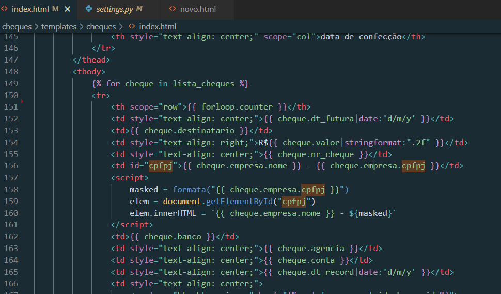Click the 'formata' function call
Image resolution: width=501 pixels, height=294 pixels.
(189, 190)
